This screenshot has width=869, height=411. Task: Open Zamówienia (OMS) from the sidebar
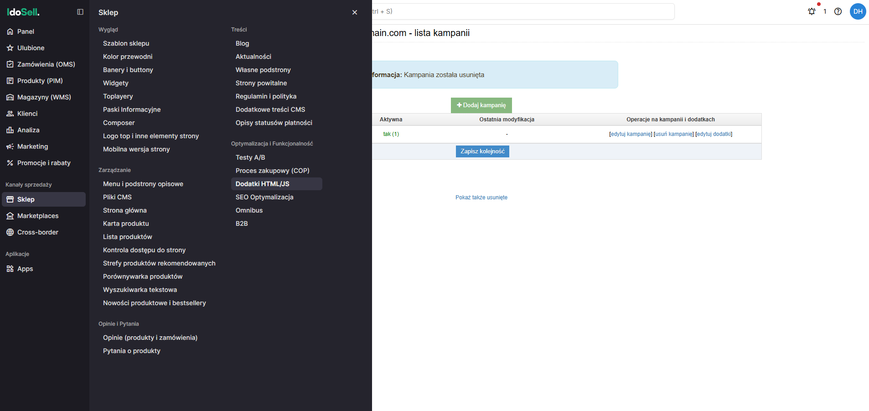(46, 64)
